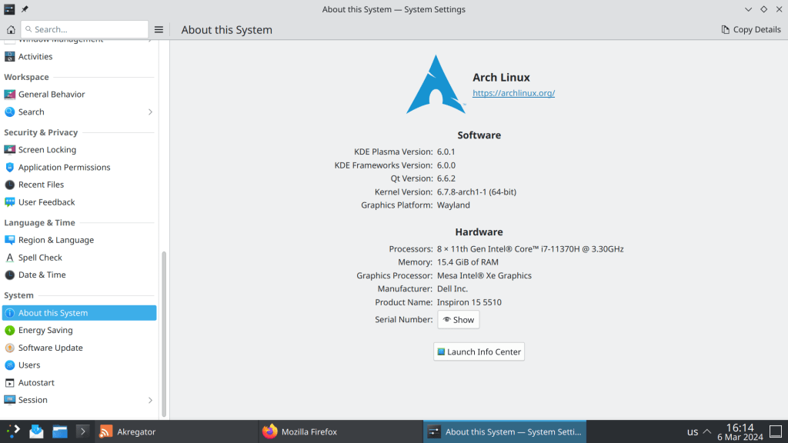Pin the window using the title bar pin icon
Viewport: 788px width, 443px height.
(25, 9)
